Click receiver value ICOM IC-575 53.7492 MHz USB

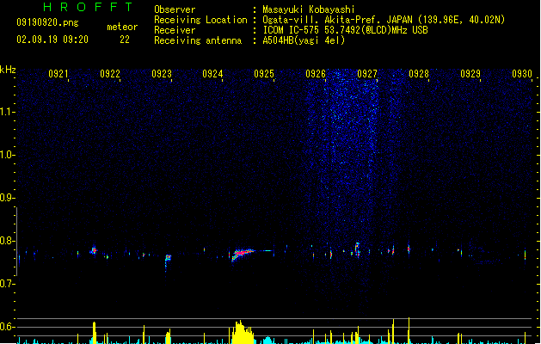click(346, 30)
